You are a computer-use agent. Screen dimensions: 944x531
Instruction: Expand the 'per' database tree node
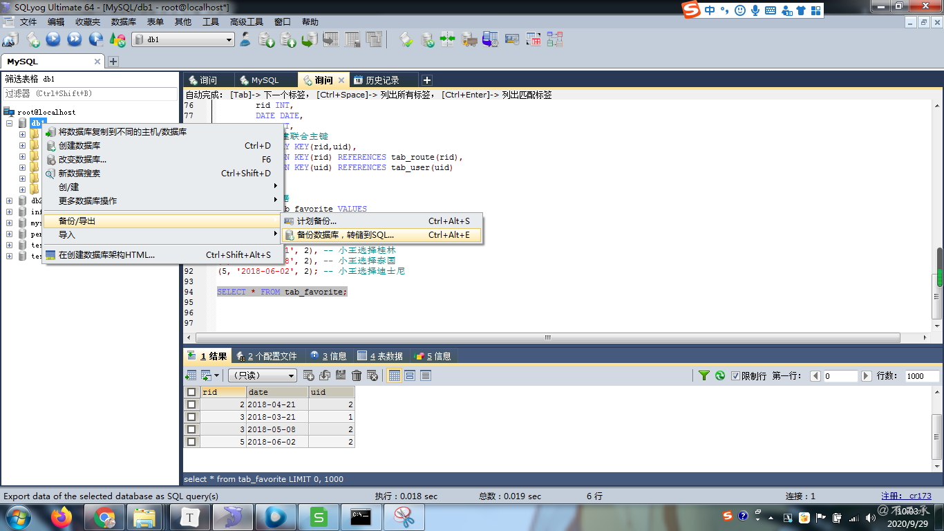click(x=10, y=234)
